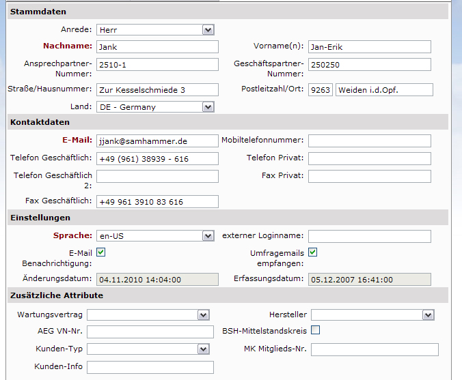Expand the Land country dropdown
Screen dimensions: 462x380
click(x=155, y=107)
